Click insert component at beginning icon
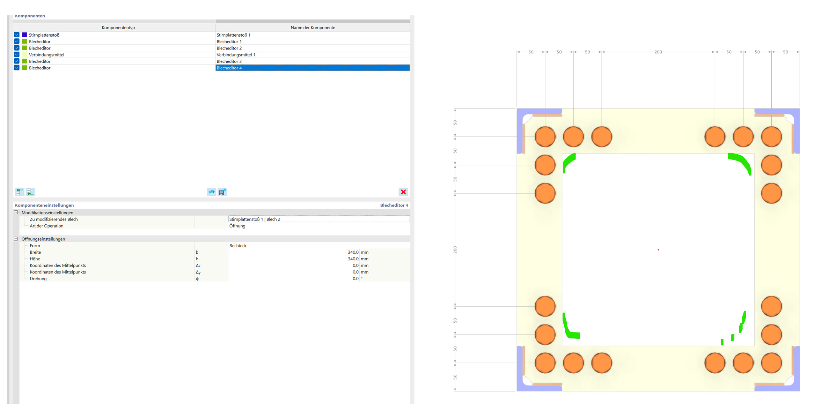Screen dimensions: 829x404 click(20, 192)
